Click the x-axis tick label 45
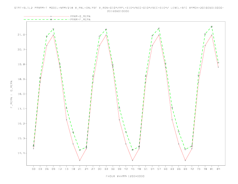 click(133, 169)
